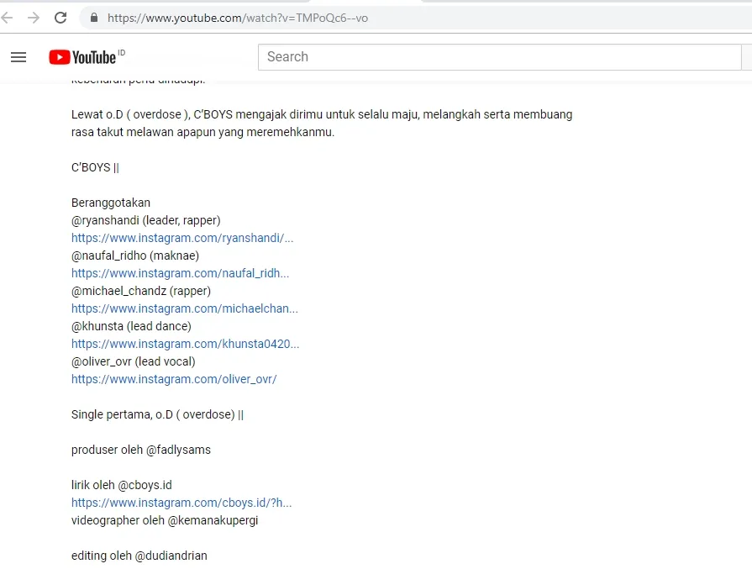This screenshot has height=569, width=752.
Task: Open the khunsta0420 Instagram link
Action: [x=185, y=344]
